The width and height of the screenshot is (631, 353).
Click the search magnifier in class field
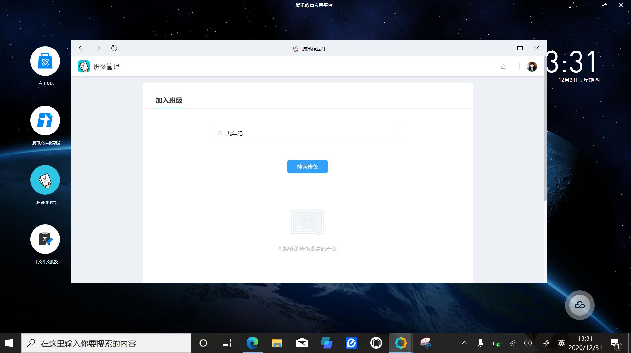[220, 134]
